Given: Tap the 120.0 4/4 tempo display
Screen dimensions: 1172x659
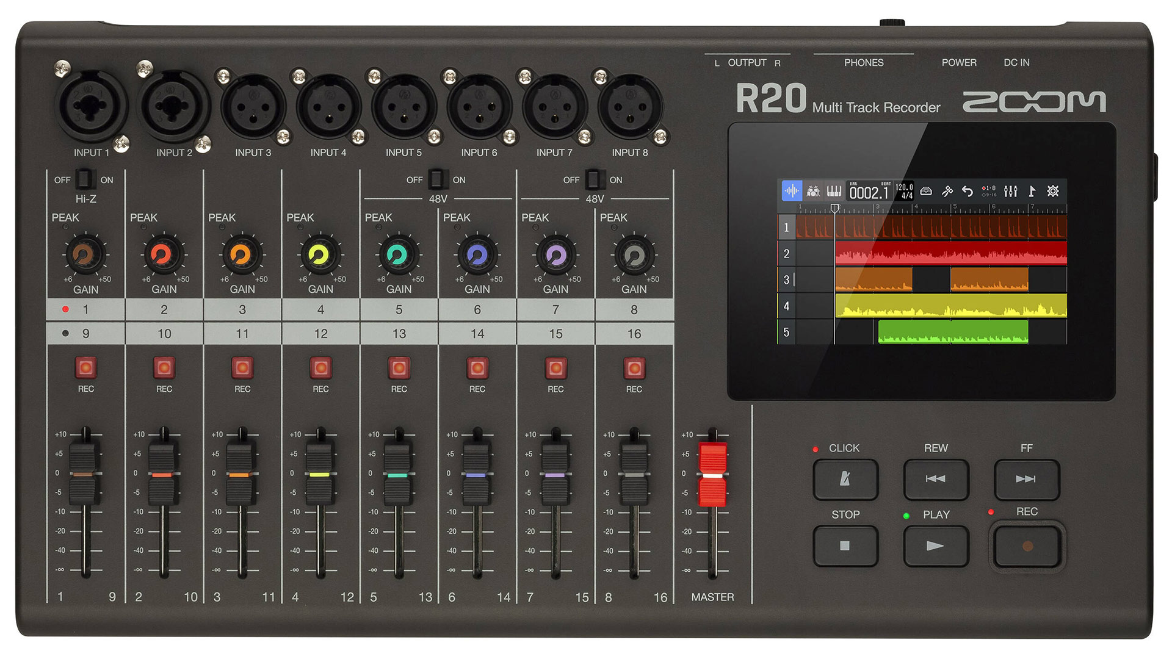Looking at the screenshot, I should pyautogui.click(x=905, y=192).
